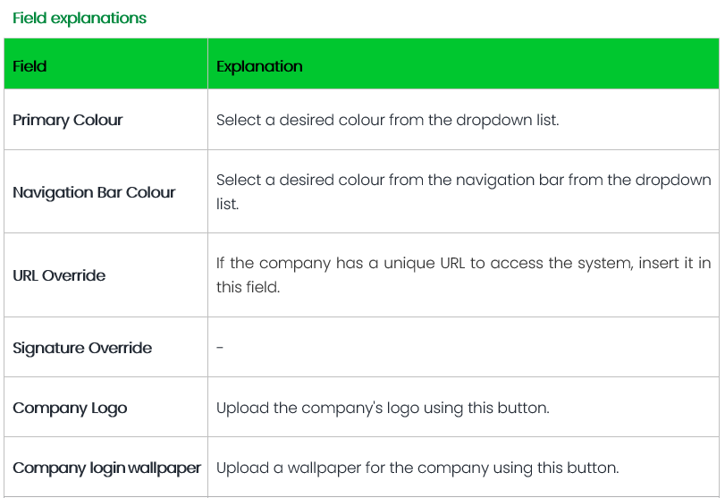Select the Navigation Bar Colour label

94,192
